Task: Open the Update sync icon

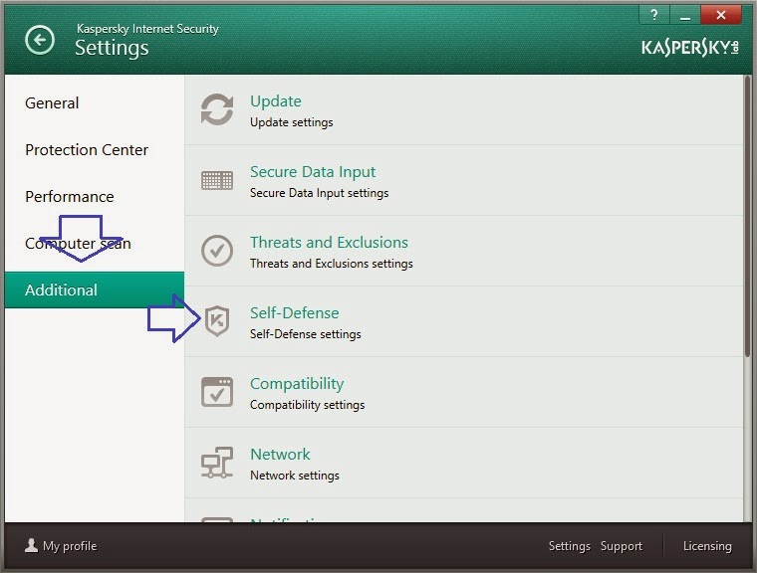Action: 217,109
